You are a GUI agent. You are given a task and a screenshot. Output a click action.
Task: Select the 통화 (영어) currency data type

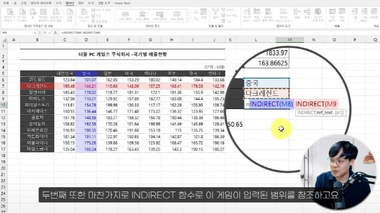(x=160, y=16)
